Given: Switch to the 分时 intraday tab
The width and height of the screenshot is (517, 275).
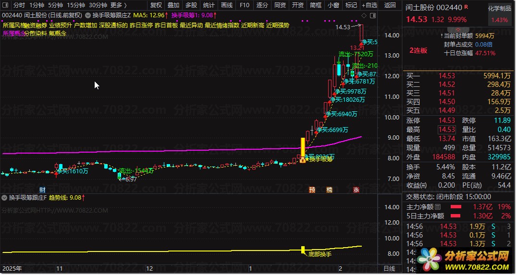Looking at the screenshot, I should click(x=19, y=5).
